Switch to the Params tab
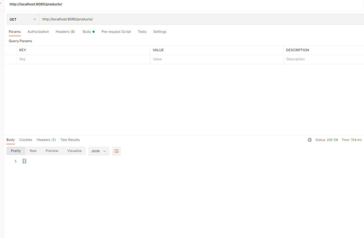The width and height of the screenshot is (364, 238). coord(15,32)
